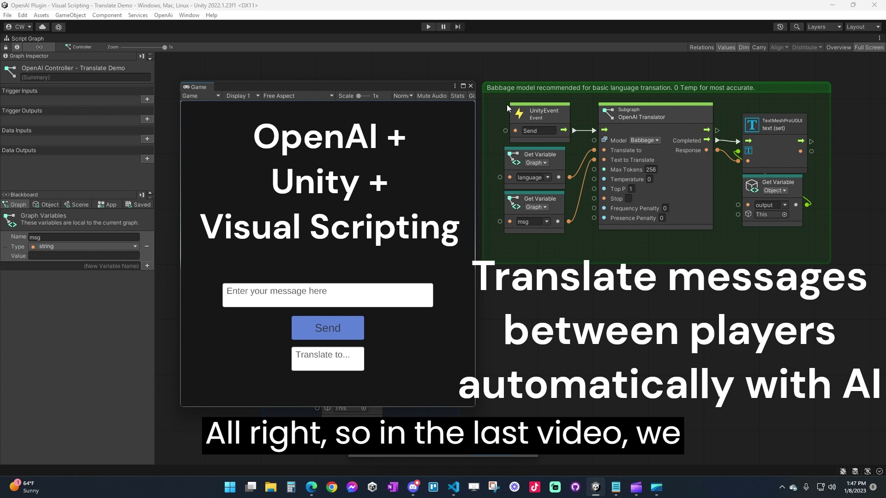Collapse the Blackboard sidebar arrow
886x498 pixels.
(x=142, y=195)
